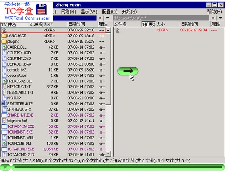Click the green video progress bar
This screenshot has width=225, height=171.
118,167
